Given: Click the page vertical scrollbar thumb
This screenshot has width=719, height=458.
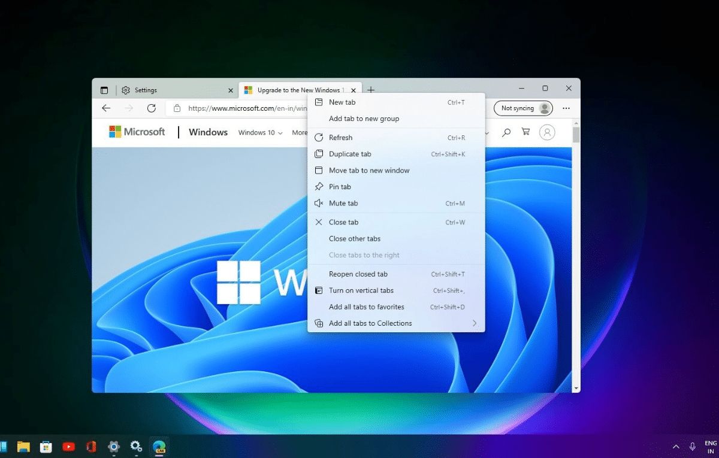Looking at the screenshot, I should (576, 134).
